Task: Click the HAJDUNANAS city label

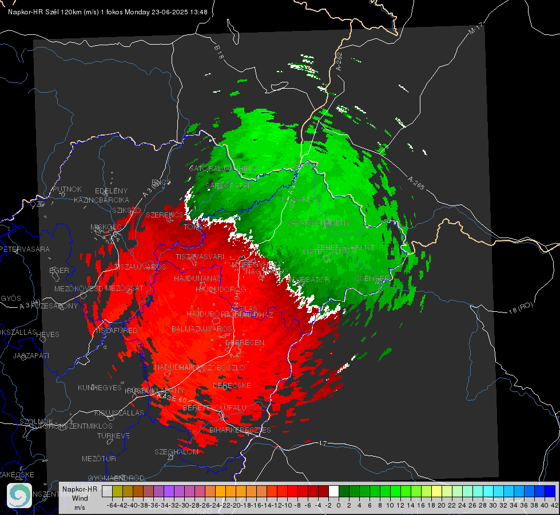Action: 197,278
